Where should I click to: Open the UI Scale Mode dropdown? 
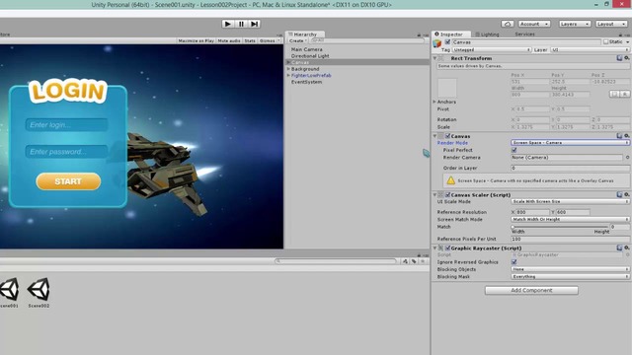(571, 201)
